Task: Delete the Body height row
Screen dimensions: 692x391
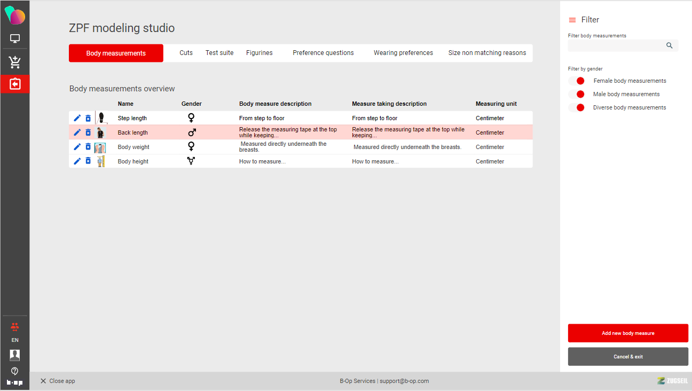Action: pos(88,161)
